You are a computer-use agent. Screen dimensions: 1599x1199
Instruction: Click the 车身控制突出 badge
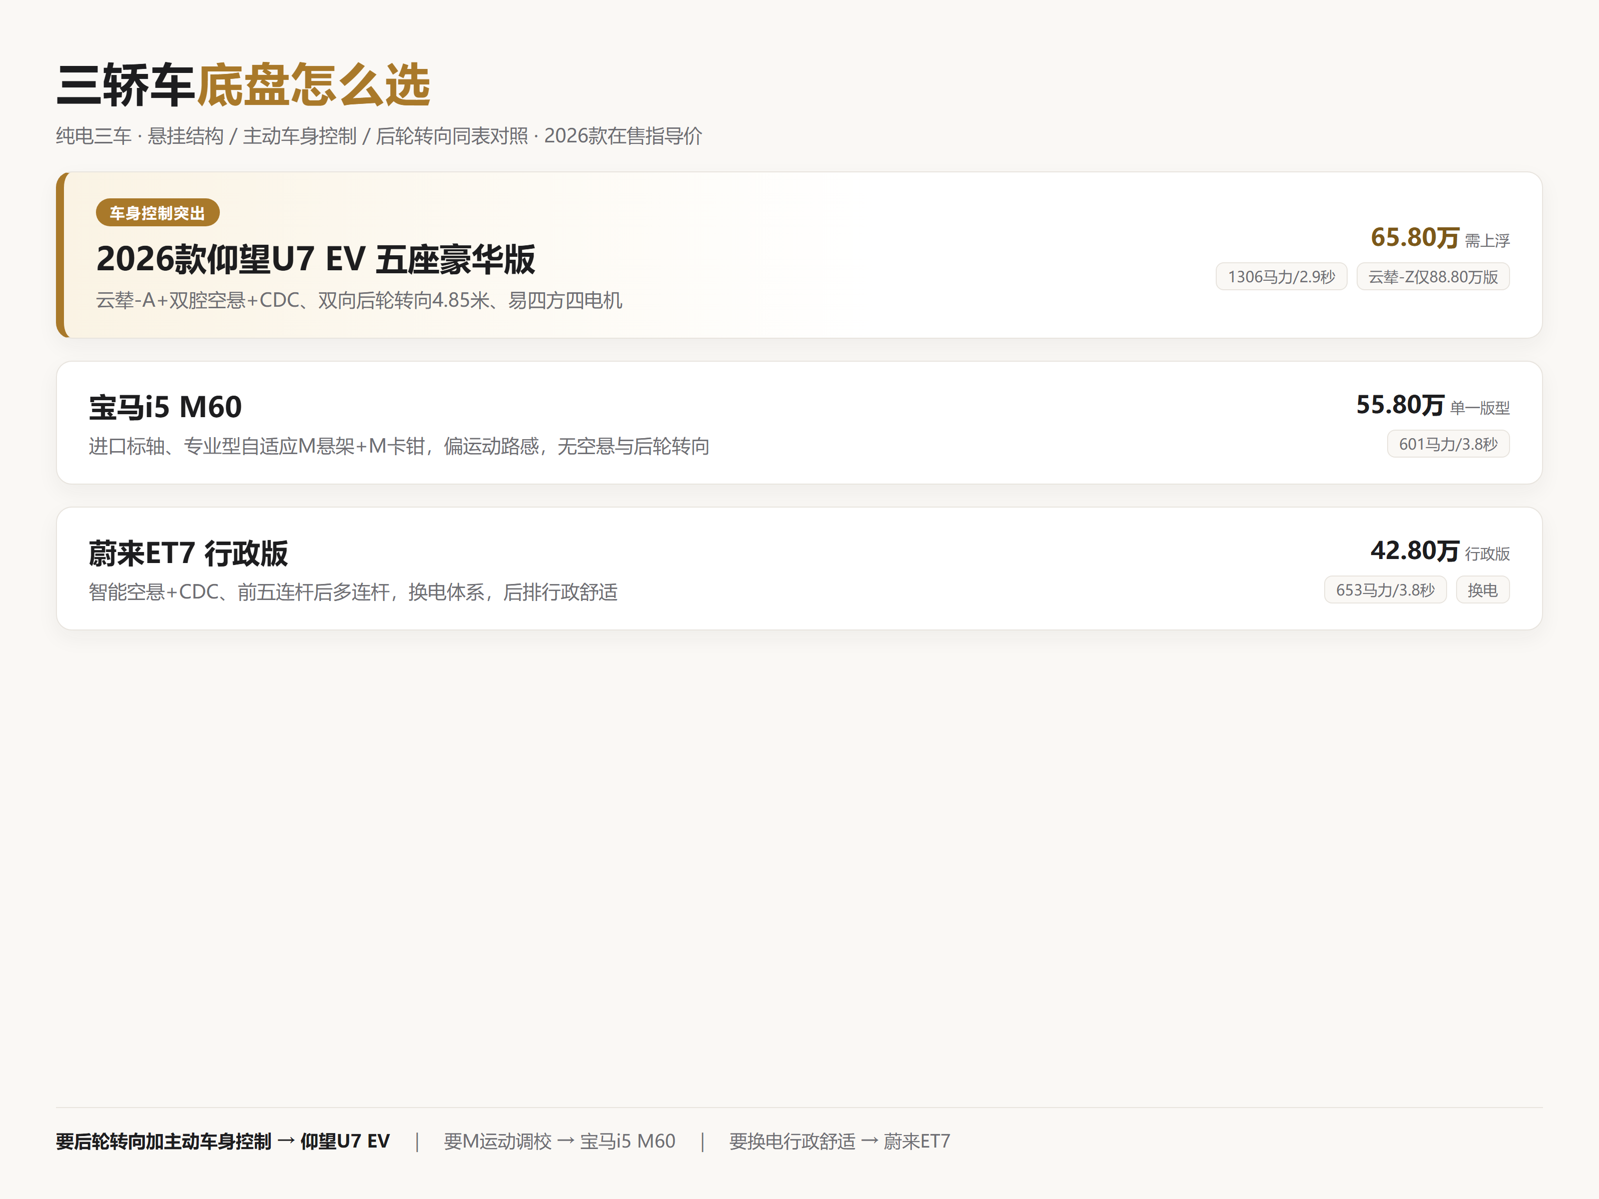tap(157, 212)
